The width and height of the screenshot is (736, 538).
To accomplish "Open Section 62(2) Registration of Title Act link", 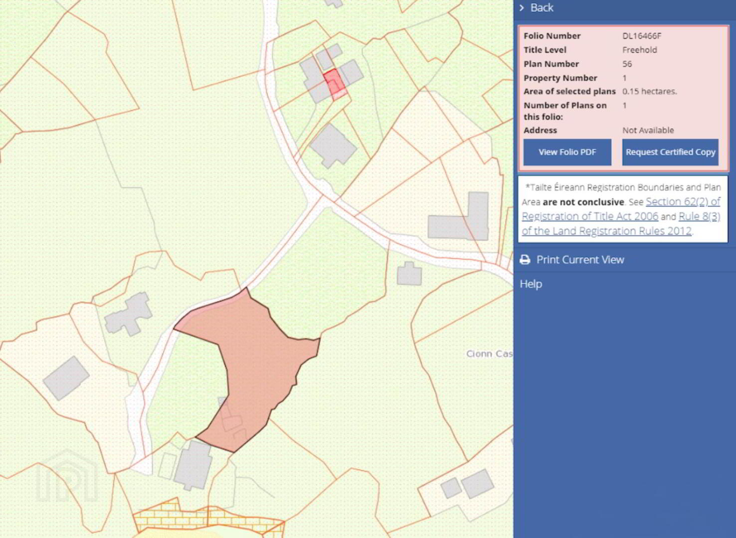I will tap(682, 202).
